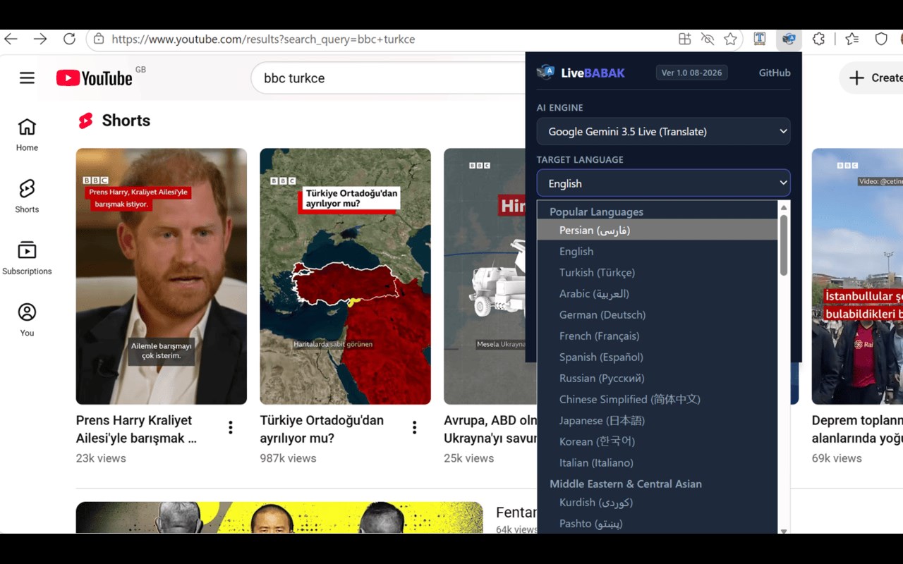Open the Target Language dropdown showing English
This screenshot has width=903, height=564.
(663, 183)
